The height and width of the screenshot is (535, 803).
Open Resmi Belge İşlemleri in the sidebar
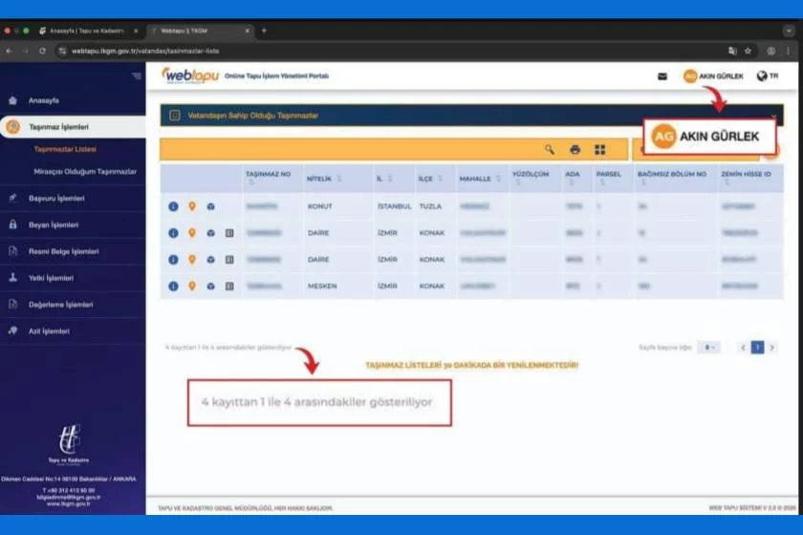coord(63,251)
